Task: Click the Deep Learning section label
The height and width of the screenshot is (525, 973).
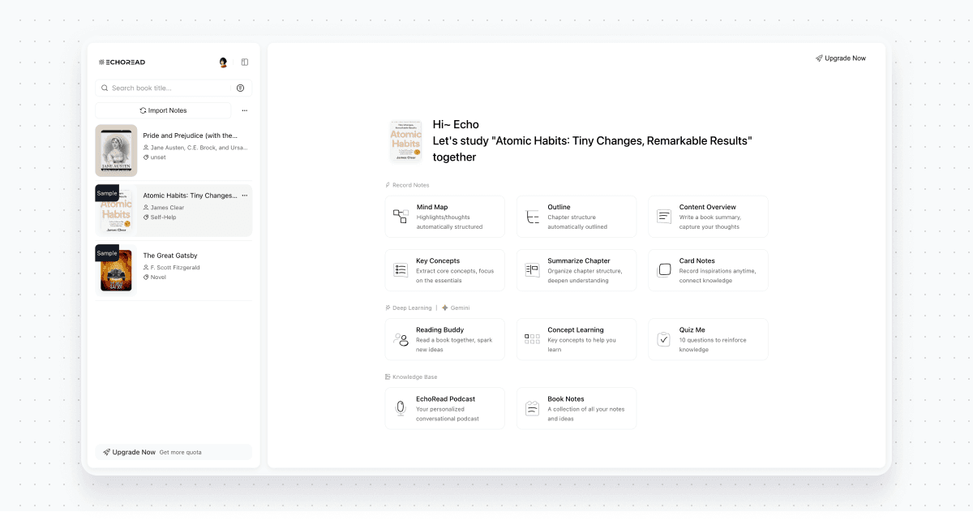Action: click(412, 308)
